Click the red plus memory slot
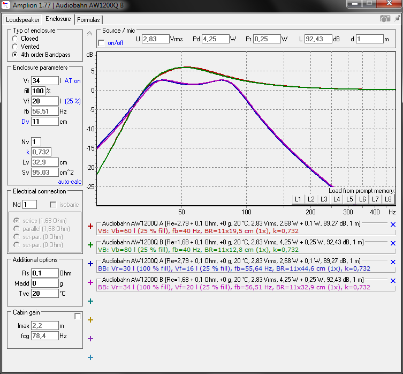Screen dimensions: 403x374 coord(90,226)
